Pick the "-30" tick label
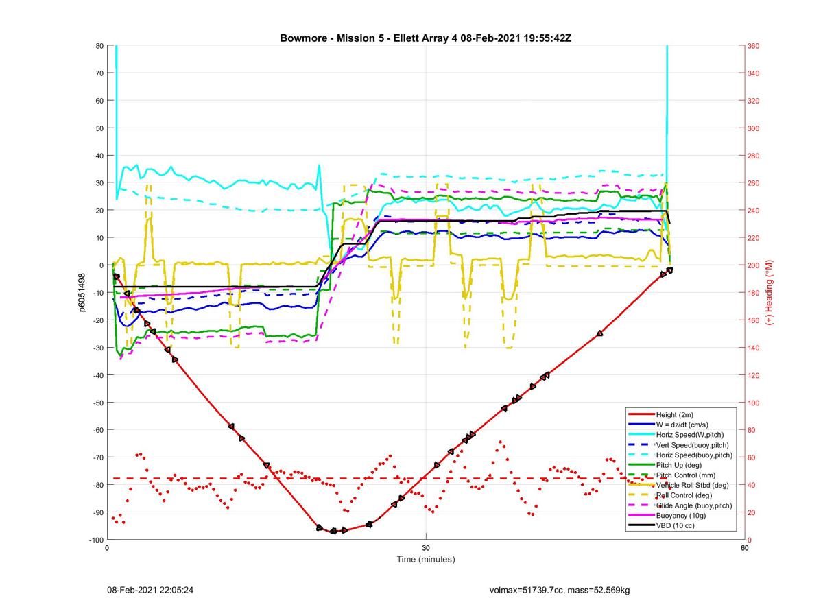 (x=97, y=348)
